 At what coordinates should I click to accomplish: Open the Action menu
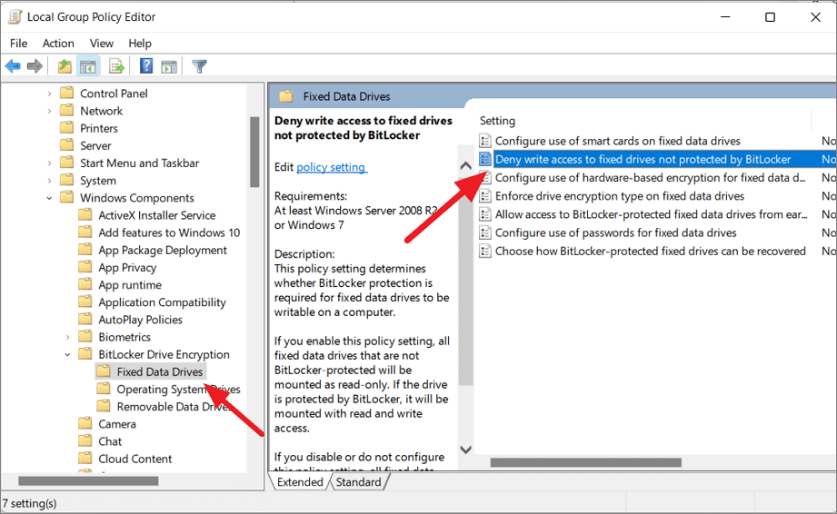[x=58, y=44]
